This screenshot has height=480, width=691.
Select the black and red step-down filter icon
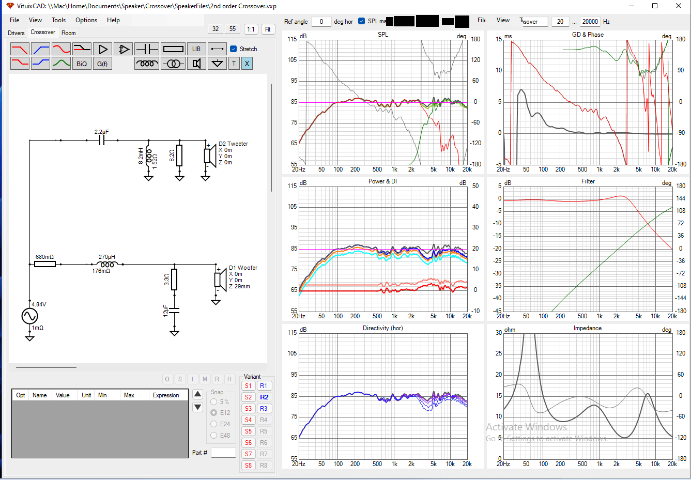[82, 49]
